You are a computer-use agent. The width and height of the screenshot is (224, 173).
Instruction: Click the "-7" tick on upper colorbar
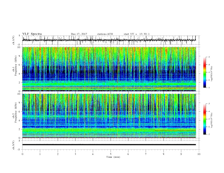point(209,88)
